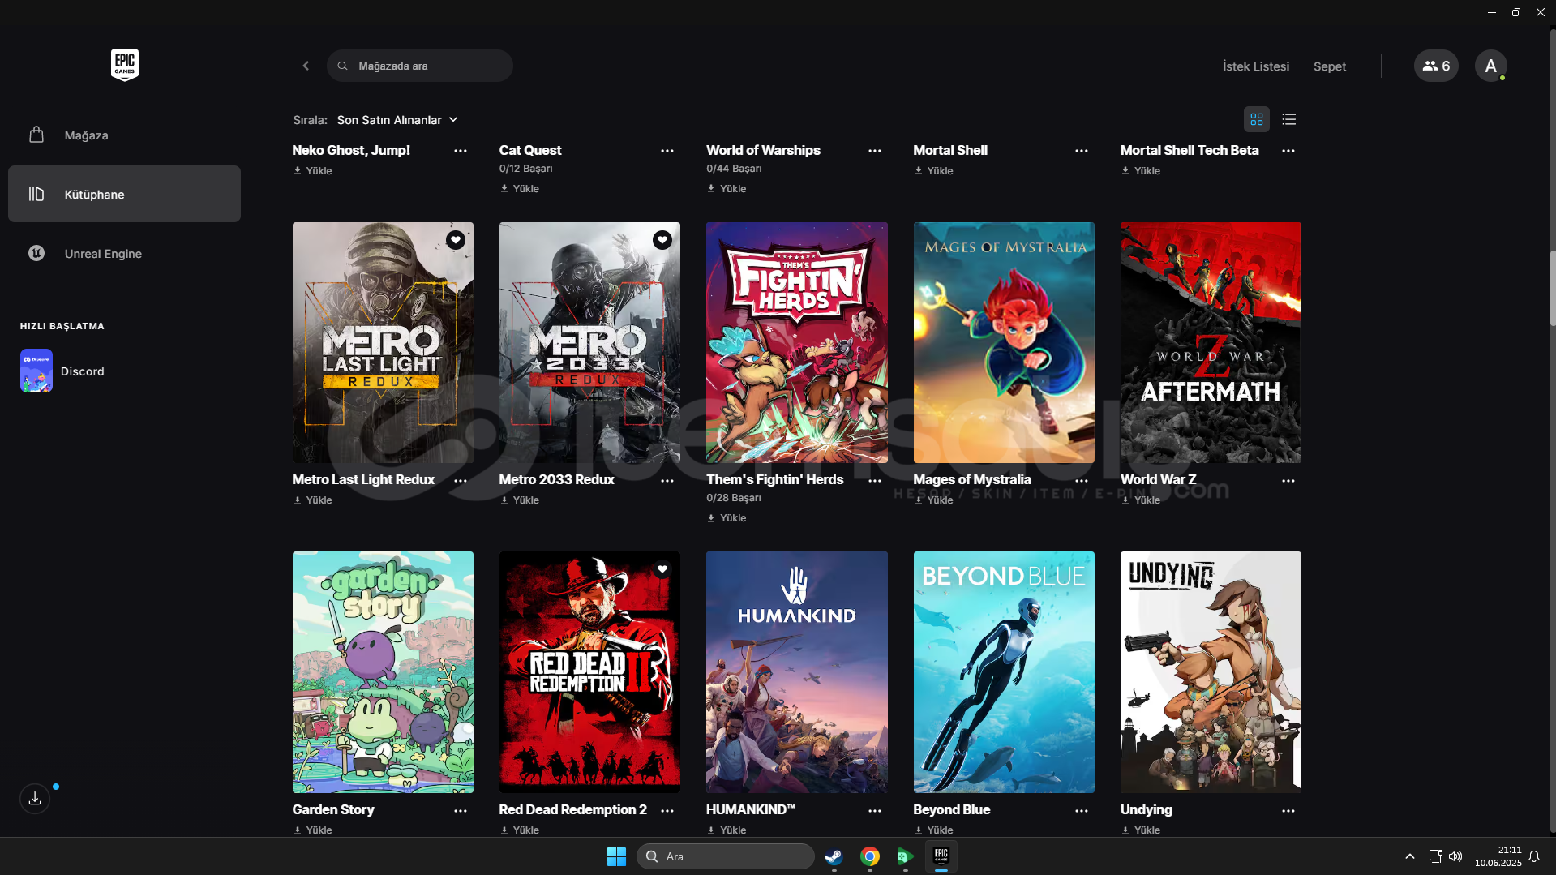Open Steam from the taskbar
The height and width of the screenshot is (875, 1556).
click(x=834, y=856)
